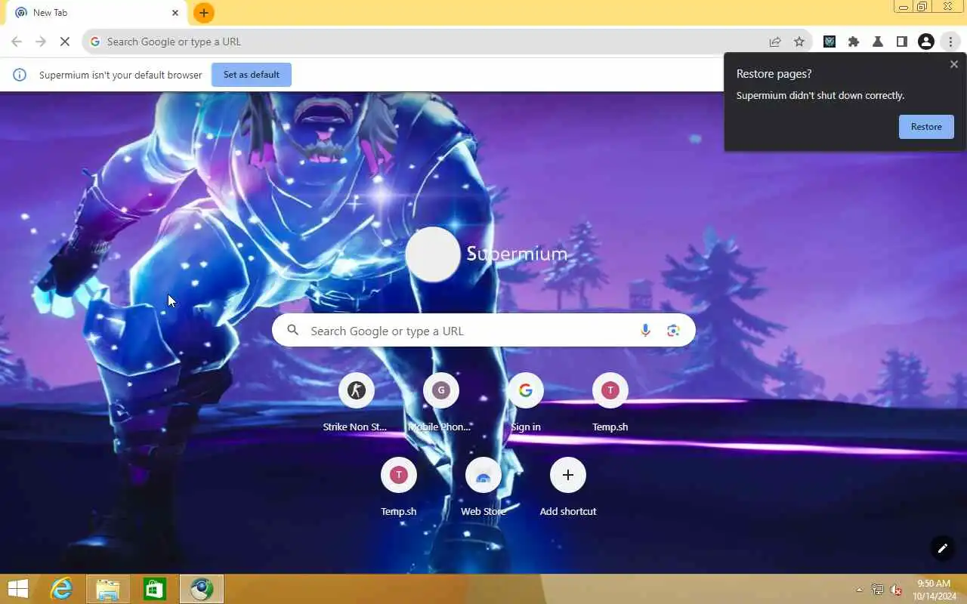Open the bottom-row Temp.sh shortcut
967x604 pixels.
pos(398,486)
